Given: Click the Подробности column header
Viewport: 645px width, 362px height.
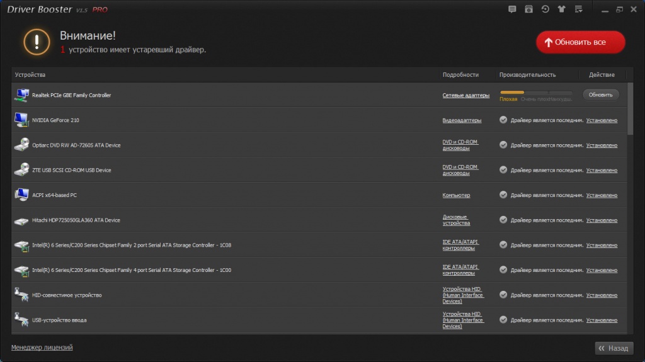Looking at the screenshot, I should pyautogui.click(x=460, y=75).
